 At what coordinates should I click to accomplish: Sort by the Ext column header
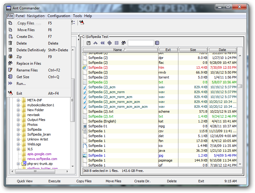click(168, 50)
